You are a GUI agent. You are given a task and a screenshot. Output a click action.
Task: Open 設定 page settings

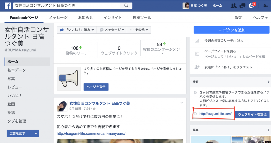239,17
